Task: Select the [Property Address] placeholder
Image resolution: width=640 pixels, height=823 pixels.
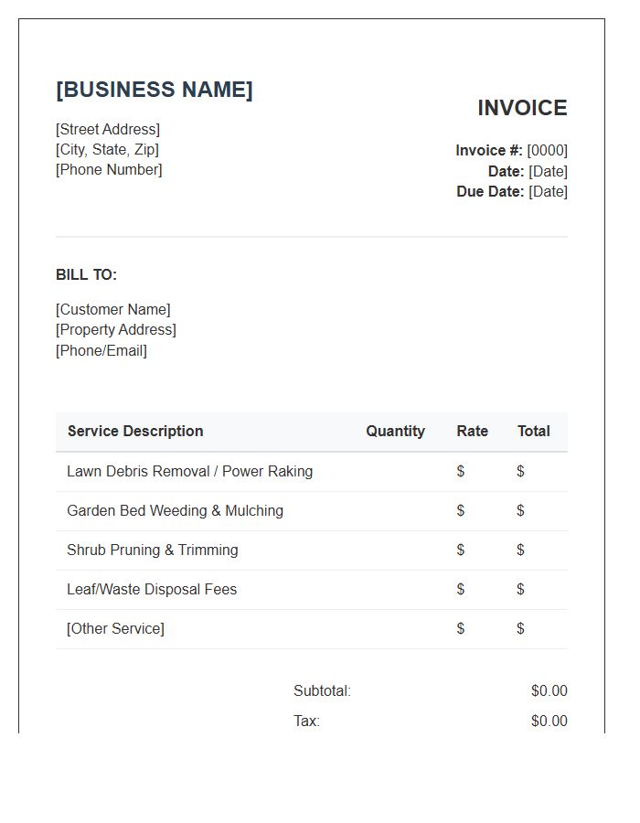Action: [116, 329]
